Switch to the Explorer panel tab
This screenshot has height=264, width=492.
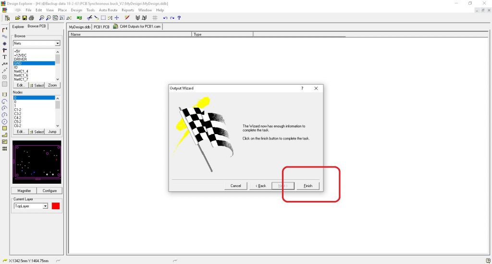point(18,26)
